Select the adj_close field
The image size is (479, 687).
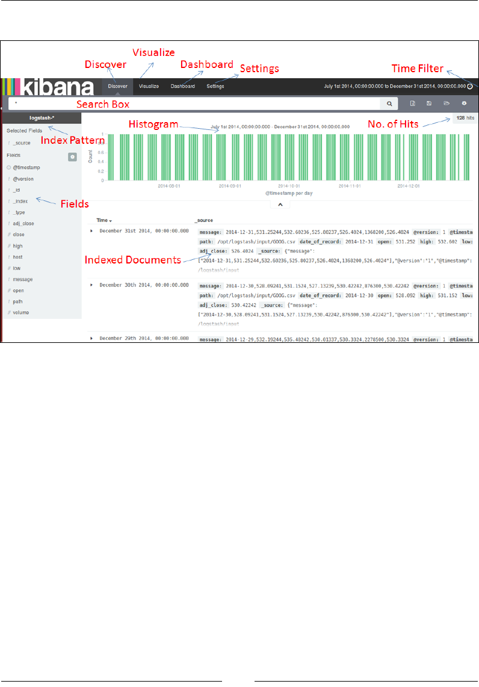tap(23, 223)
